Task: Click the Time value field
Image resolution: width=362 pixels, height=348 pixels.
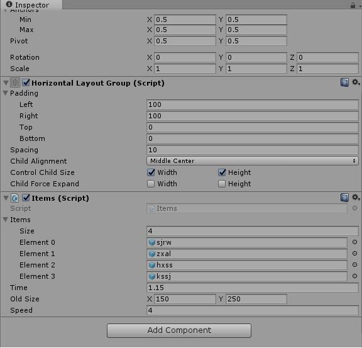Action: [253, 288]
